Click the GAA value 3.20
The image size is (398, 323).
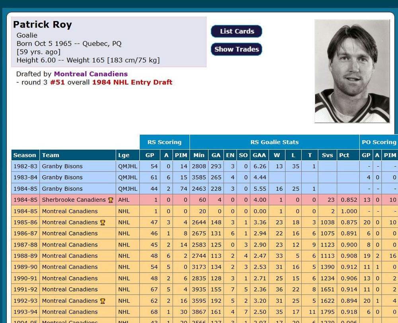click(260, 301)
